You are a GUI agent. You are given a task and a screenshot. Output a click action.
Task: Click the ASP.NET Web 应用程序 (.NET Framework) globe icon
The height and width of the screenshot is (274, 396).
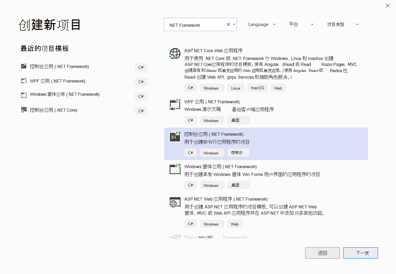(175, 202)
